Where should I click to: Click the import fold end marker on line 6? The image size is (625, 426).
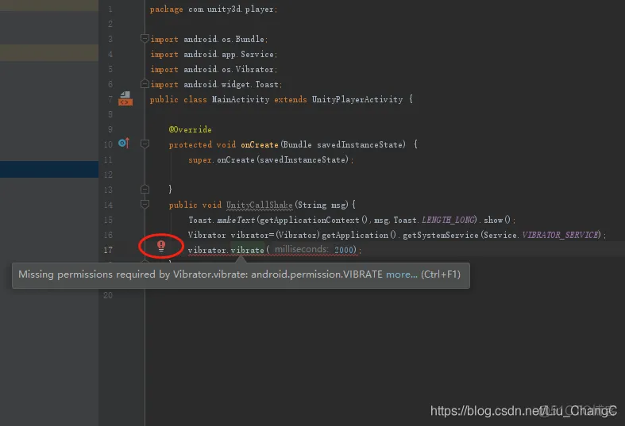click(x=145, y=84)
